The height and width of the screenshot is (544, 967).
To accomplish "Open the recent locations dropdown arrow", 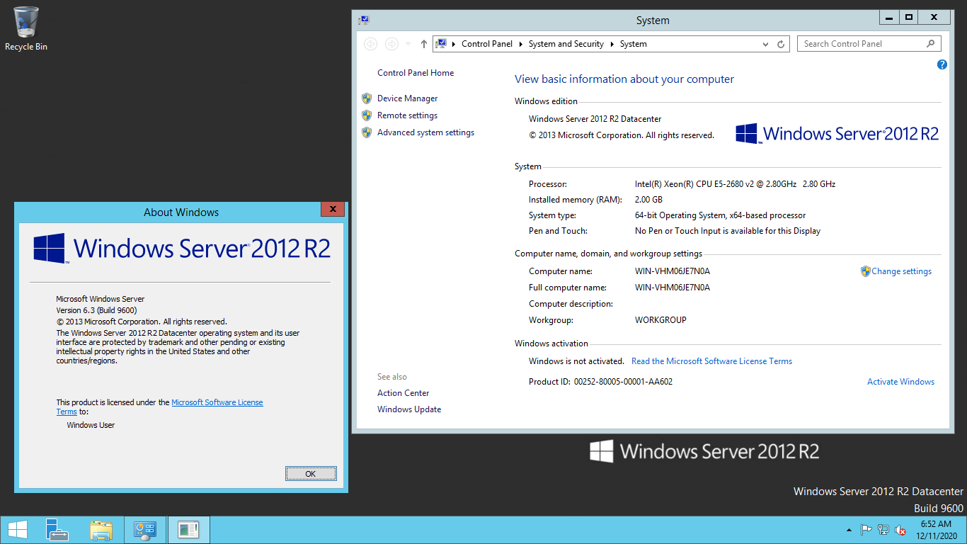I will pyautogui.click(x=408, y=44).
